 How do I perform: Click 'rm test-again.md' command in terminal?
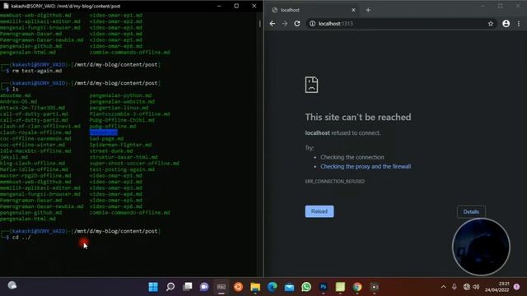tap(37, 71)
